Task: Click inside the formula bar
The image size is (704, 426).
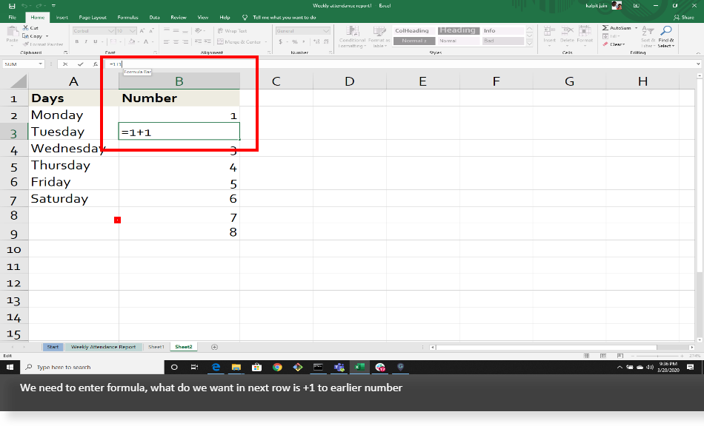Action: point(296,64)
